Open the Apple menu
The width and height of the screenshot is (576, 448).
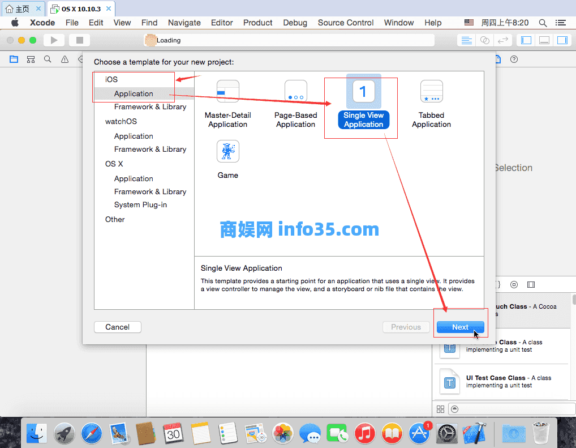pyautogui.click(x=15, y=23)
